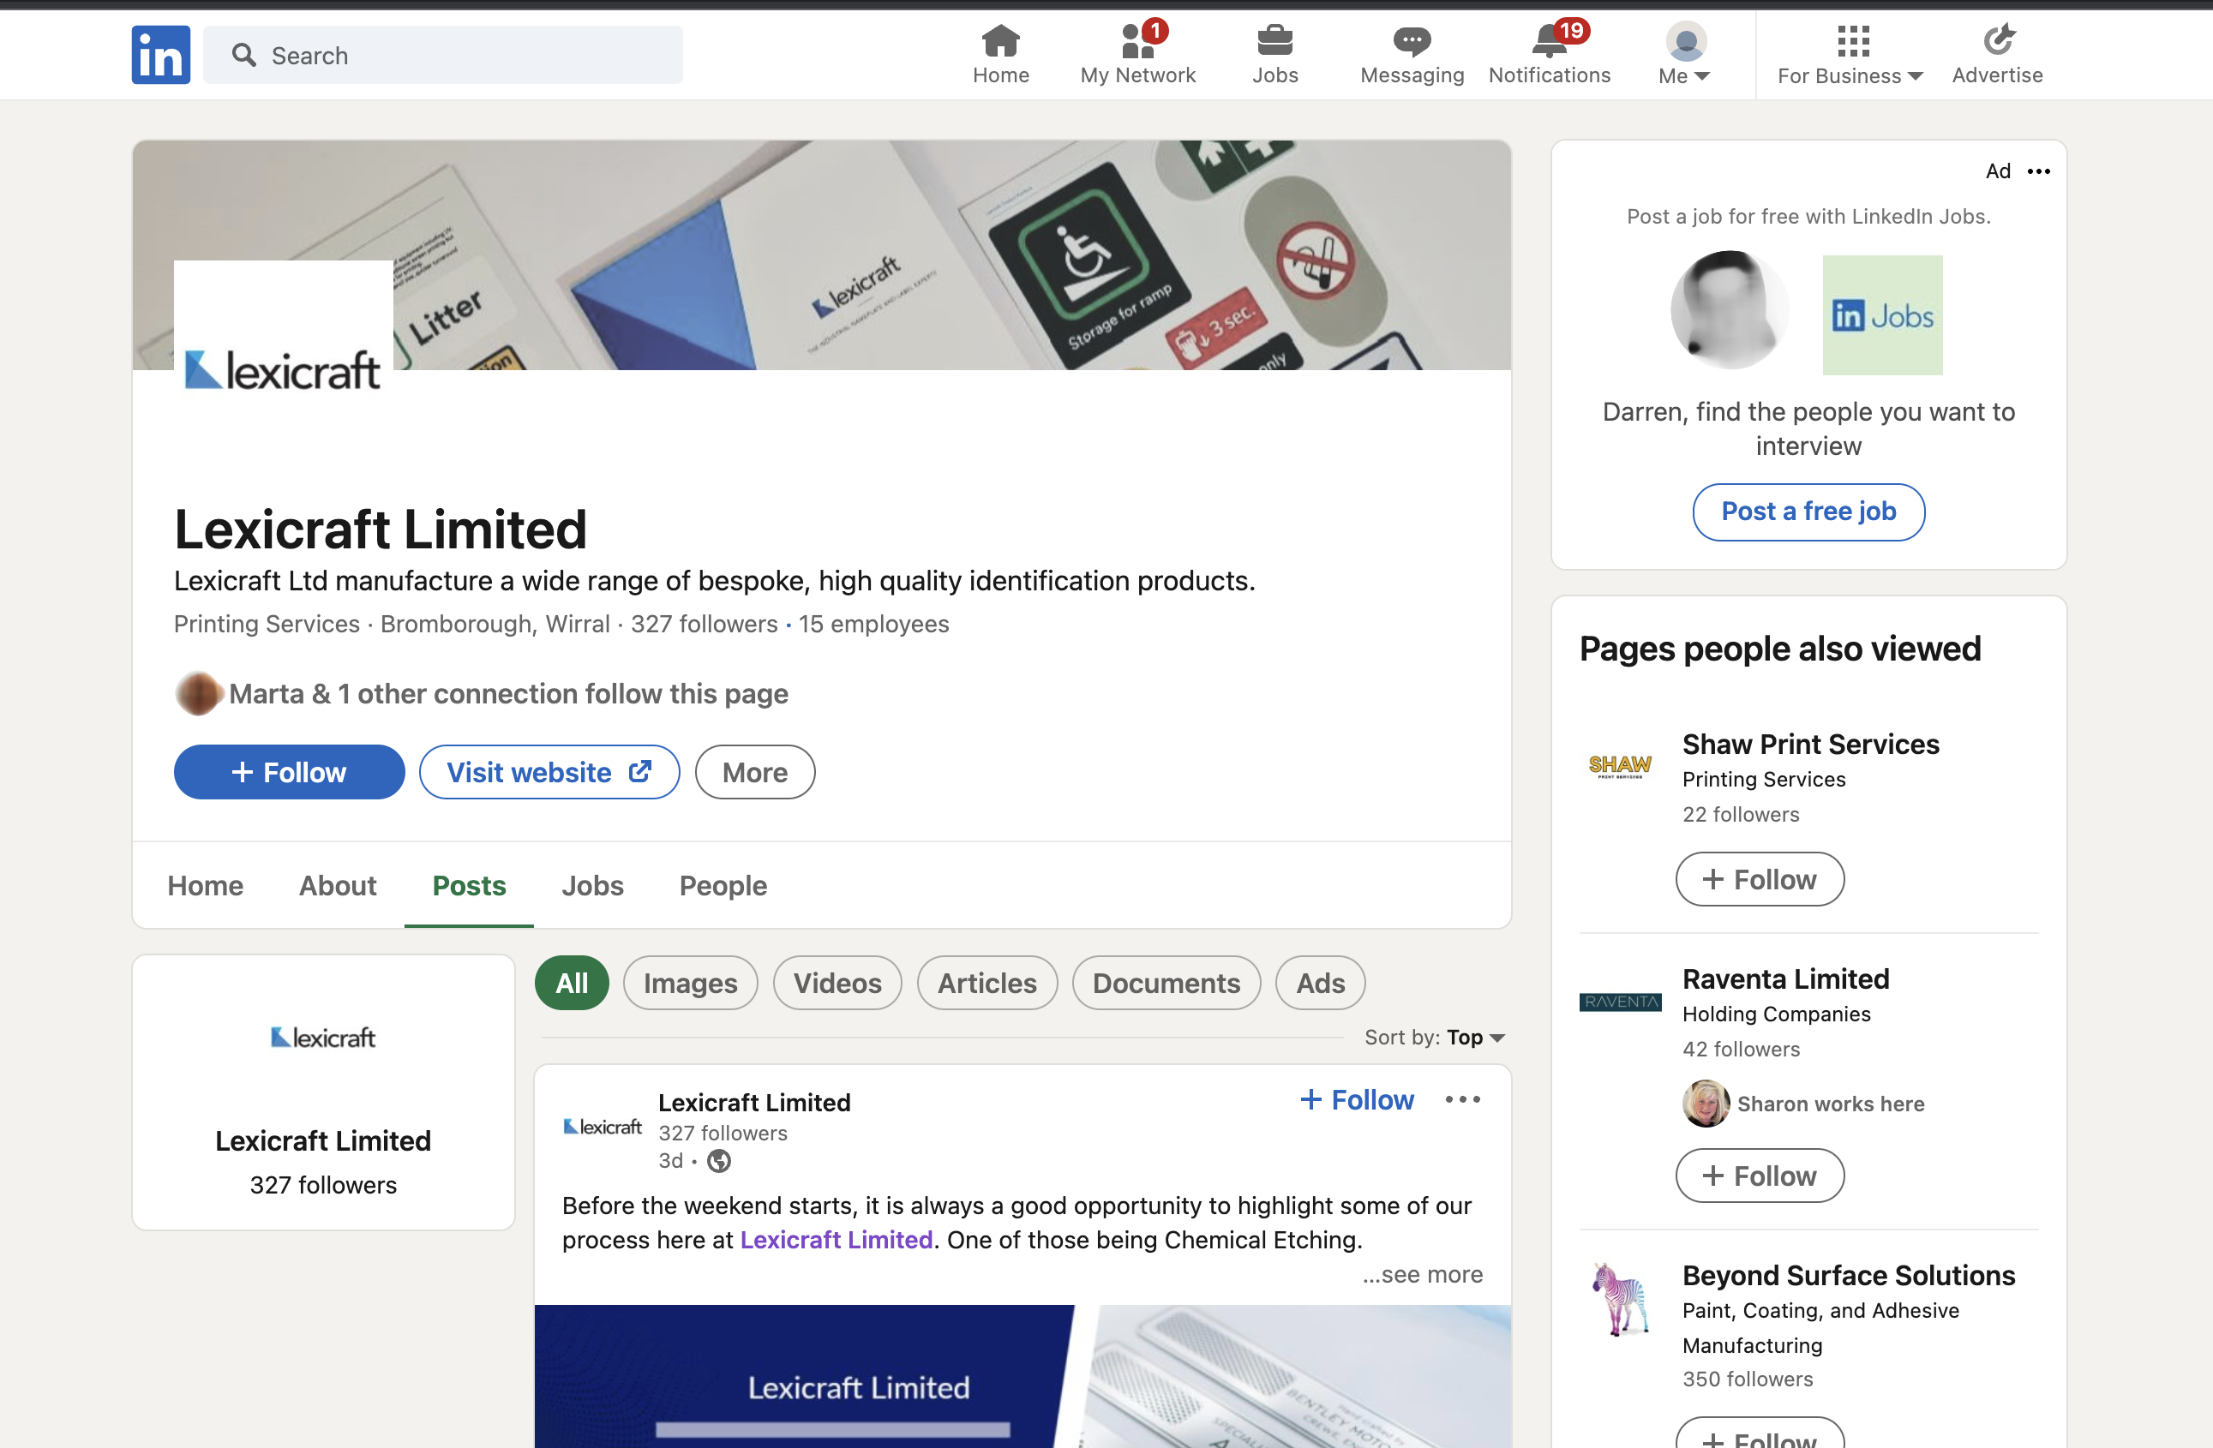Open the My Network icon
This screenshot has width=2213, height=1448.
point(1136,42)
